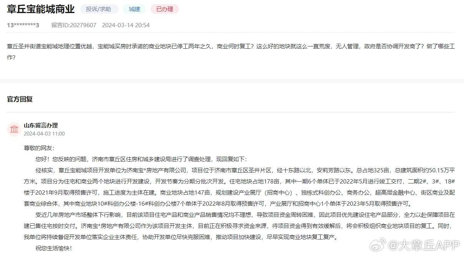Click the 已办理 status tag

click(x=165, y=9)
